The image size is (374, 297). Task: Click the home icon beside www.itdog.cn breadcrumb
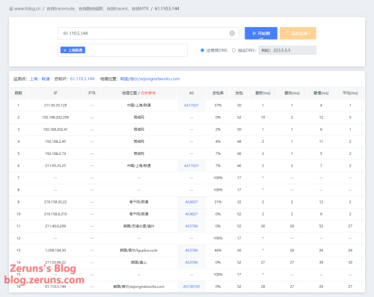click(11, 9)
